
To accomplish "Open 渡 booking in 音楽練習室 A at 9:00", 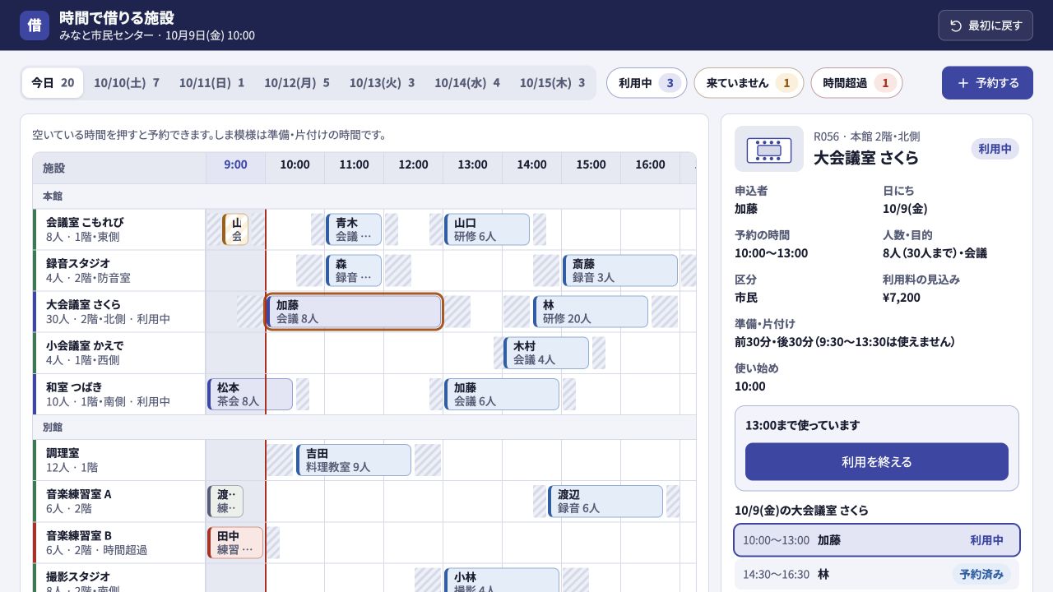I will 225,502.
